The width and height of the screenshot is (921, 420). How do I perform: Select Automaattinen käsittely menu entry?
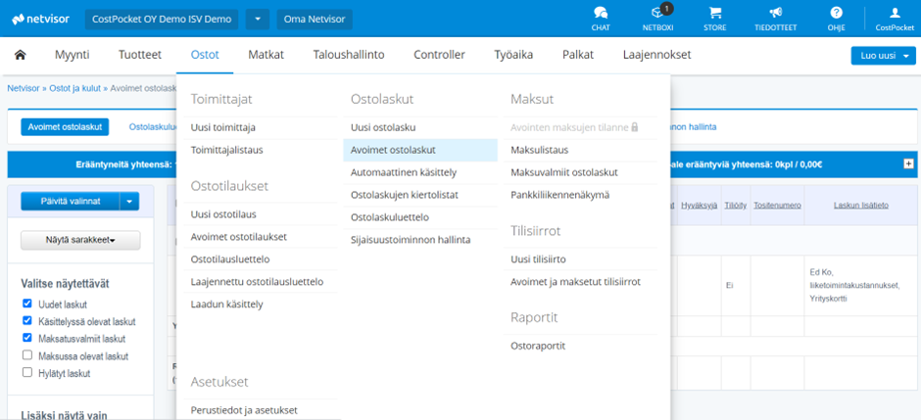(x=404, y=172)
